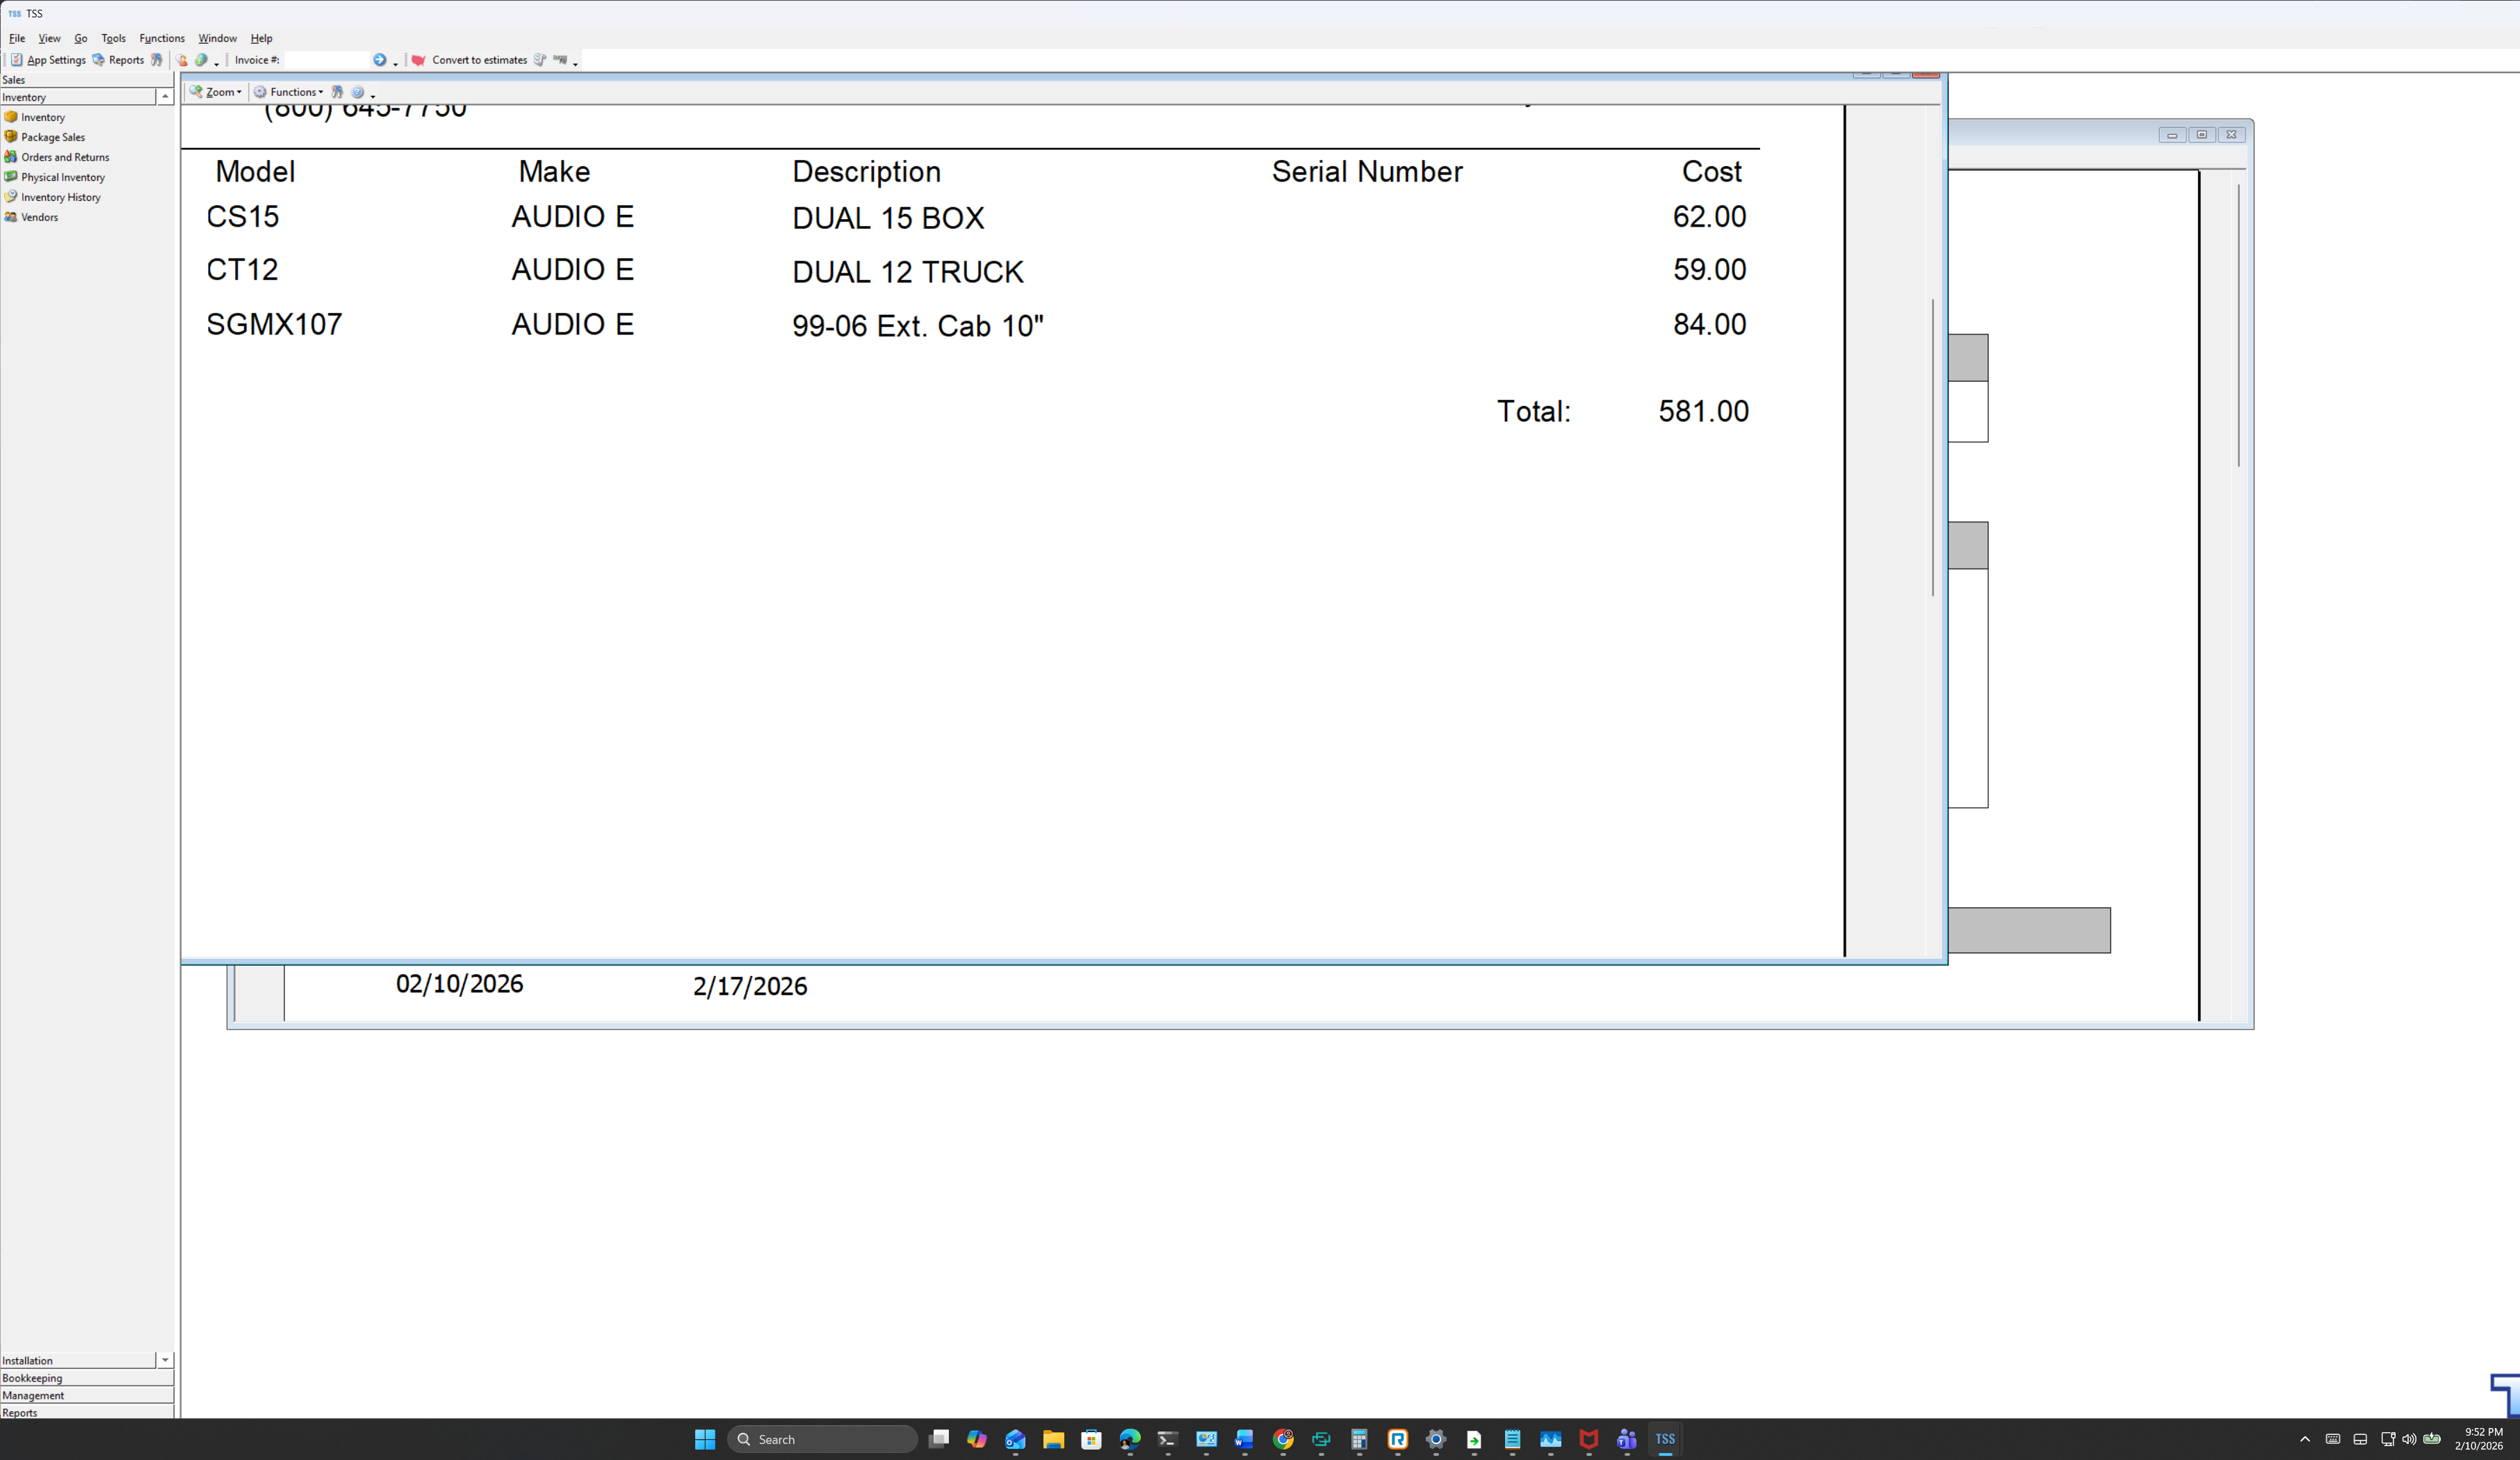Image resolution: width=2520 pixels, height=1460 pixels.
Task: Click the binoculars search icon in main toolbar
Action: [157, 60]
